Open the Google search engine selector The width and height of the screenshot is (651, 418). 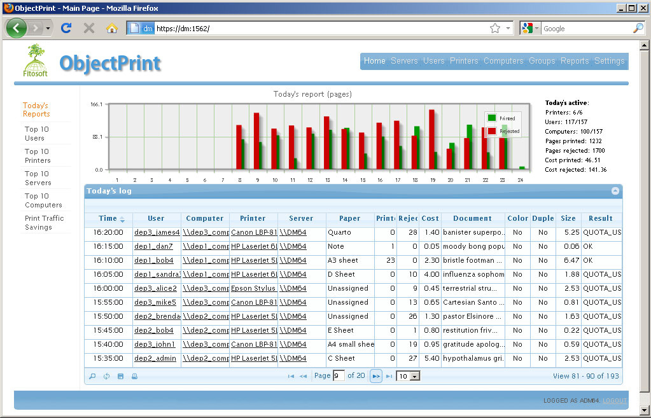(531, 28)
